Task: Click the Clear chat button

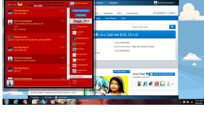Action: pyautogui.click(x=81, y=16)
